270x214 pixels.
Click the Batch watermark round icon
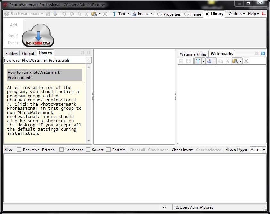[6, 14]
